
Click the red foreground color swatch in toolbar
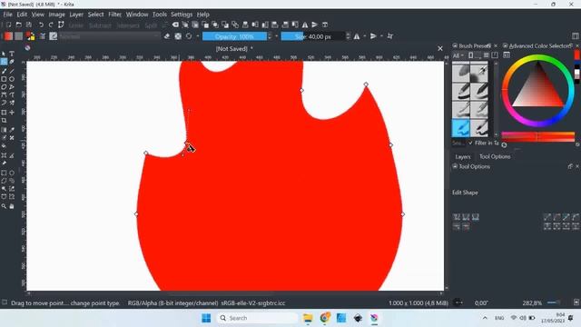pyautogui.click(x=8, y=36)
